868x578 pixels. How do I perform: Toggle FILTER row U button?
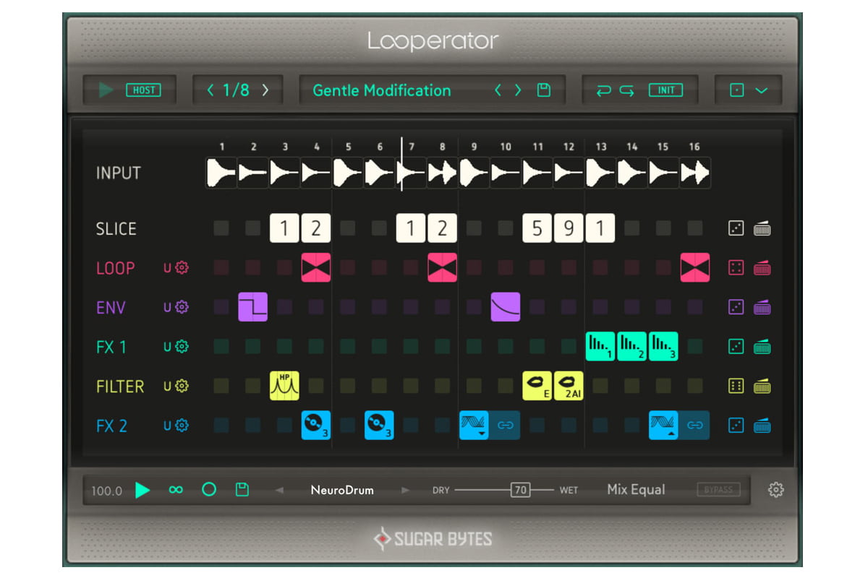(x=167, y=387)
